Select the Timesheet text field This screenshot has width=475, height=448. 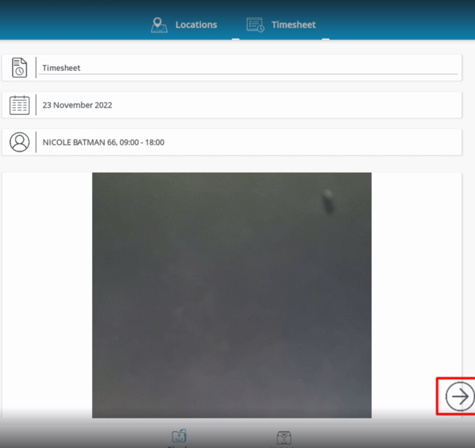(248, 68)
